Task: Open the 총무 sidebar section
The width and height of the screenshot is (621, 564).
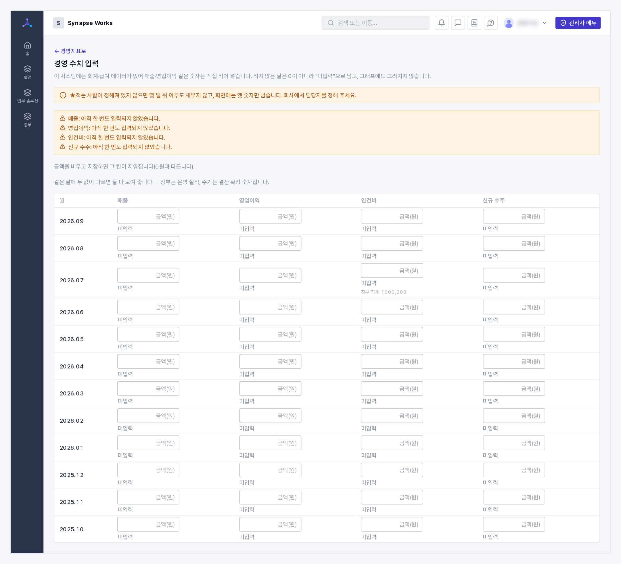Action: coord(27,120)
